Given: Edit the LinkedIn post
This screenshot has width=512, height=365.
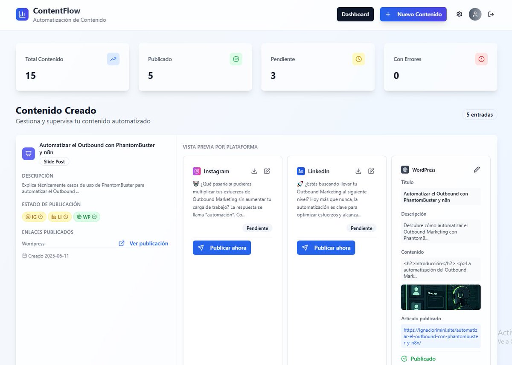Looking at the screenshot, I should coord(371,171).
